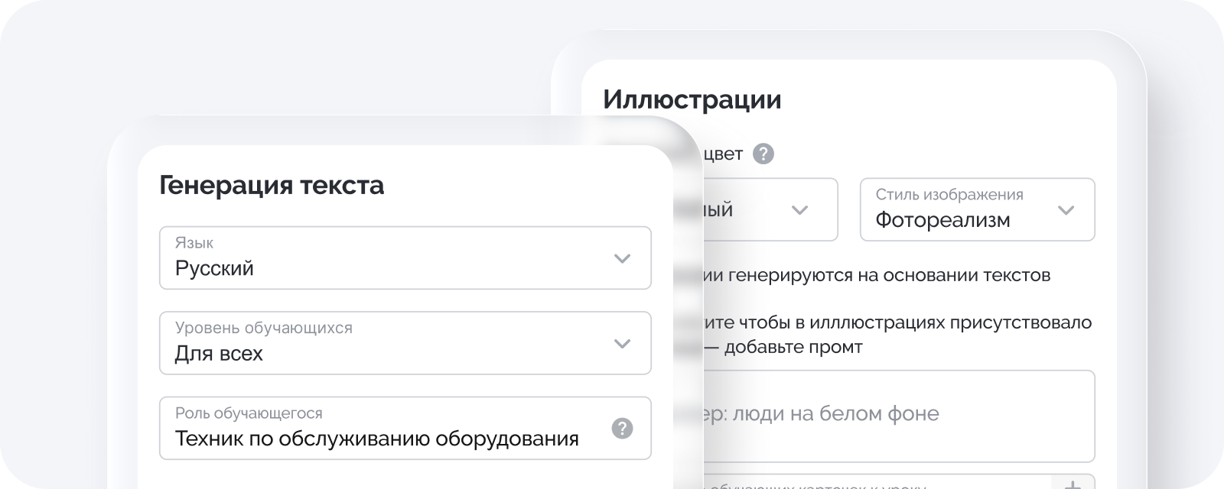This screenshot has height=489, width=1224.
Task: Click the Роль обучающегося input field
Action: (x=382, y=428)
